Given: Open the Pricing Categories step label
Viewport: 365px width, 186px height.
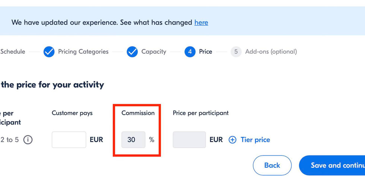Looking at the screenshot, I should (83, 52).
